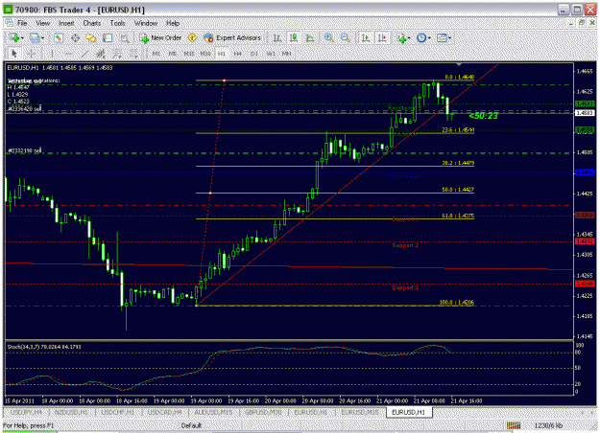Expand the Periods dropdown arrow

tap(429, 38)
